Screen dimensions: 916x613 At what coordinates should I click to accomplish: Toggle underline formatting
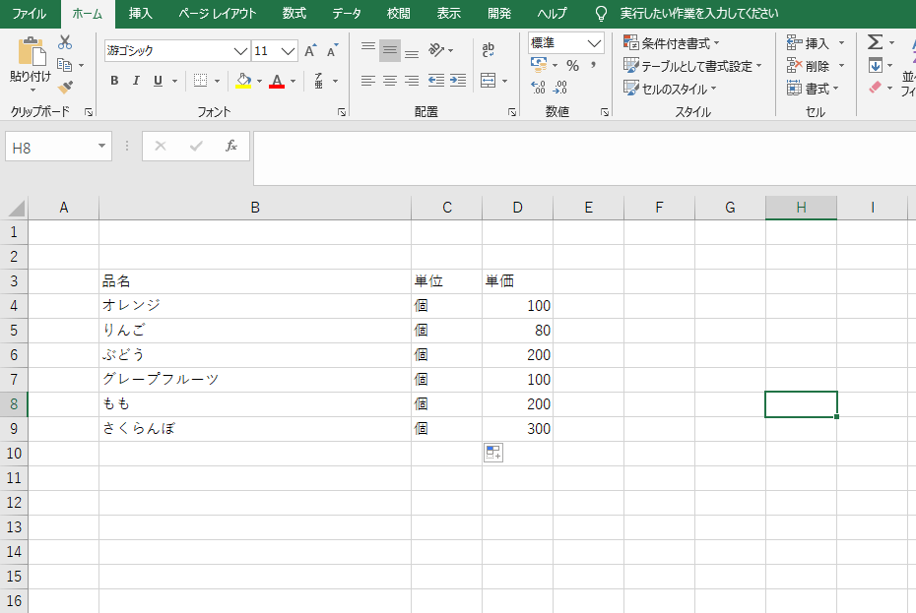pyautogui.click(x=158, y=81)
